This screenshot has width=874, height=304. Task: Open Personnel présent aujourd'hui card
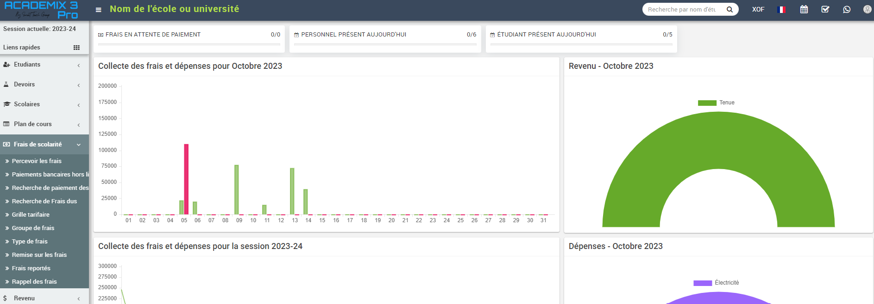[385, 39]
